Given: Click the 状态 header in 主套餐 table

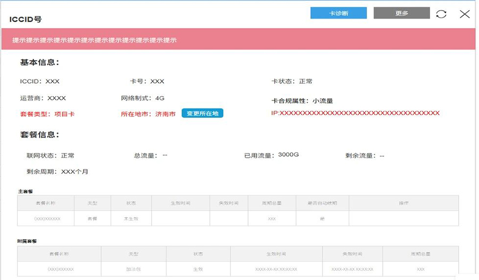Looking at the screenshot, I should point(131,203).
